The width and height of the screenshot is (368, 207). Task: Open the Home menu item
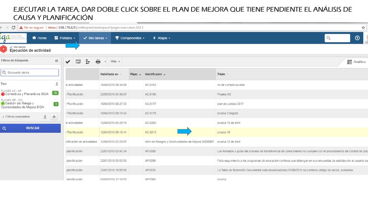click(40, 38)
